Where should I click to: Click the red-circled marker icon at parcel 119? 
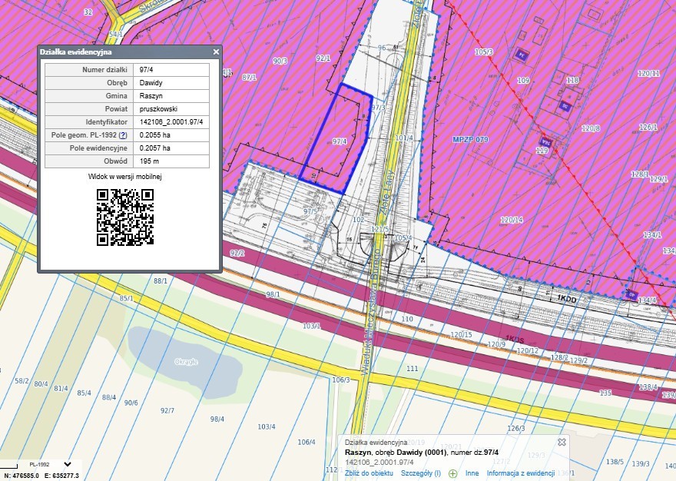[545, 142]
